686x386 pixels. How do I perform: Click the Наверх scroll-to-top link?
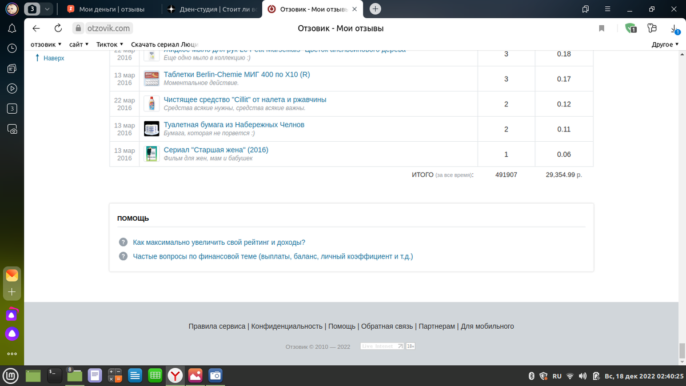(x=50, y=58)
